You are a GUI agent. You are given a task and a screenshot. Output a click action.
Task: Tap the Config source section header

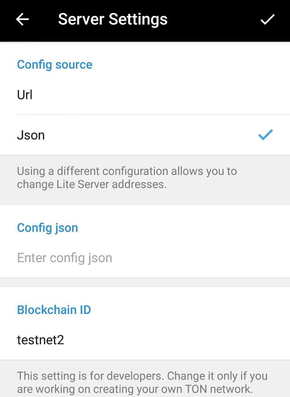[x=55, y=65]
